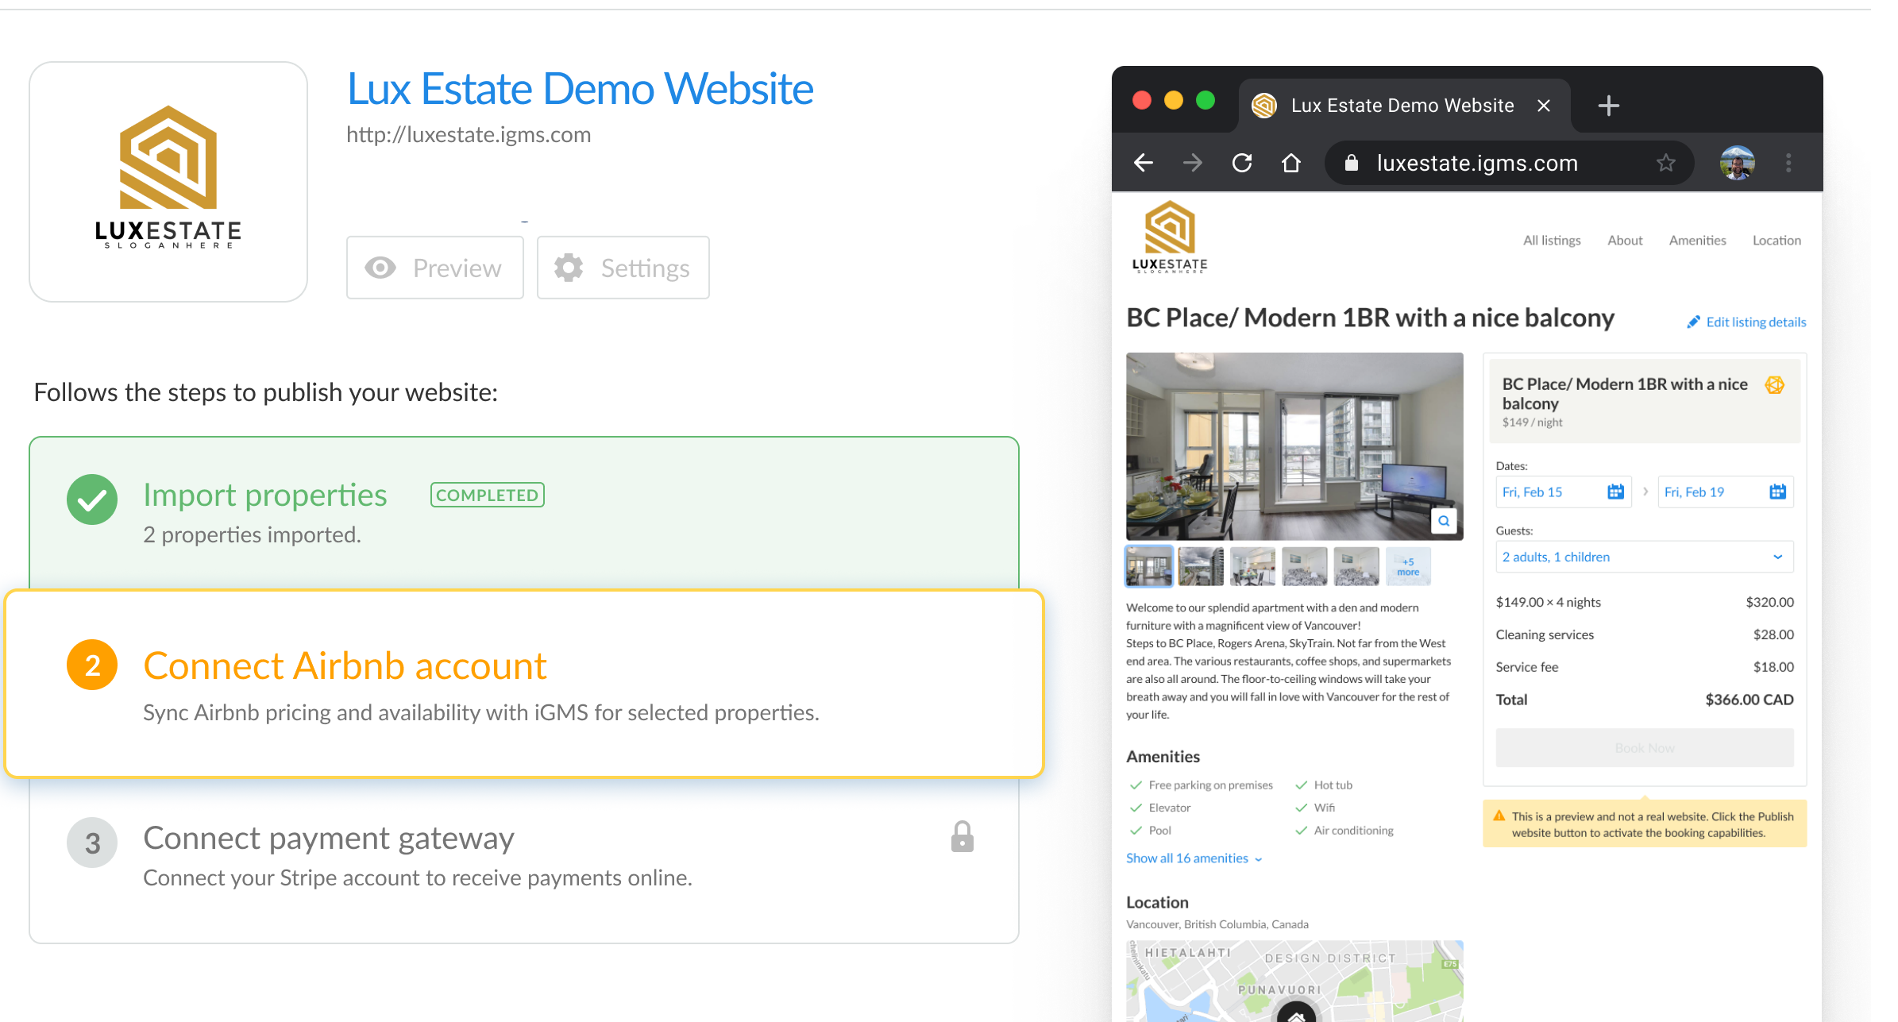This screenshot has width=1898, height=1022.
Task: Open the Guests dropdown '2 adults, 1 children'
Action: point(1645,557)
